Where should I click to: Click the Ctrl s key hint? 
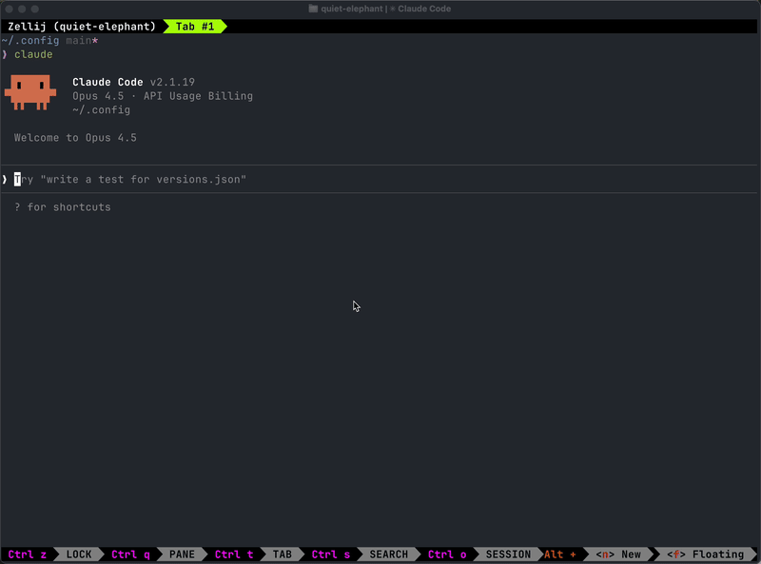(330, 554)
